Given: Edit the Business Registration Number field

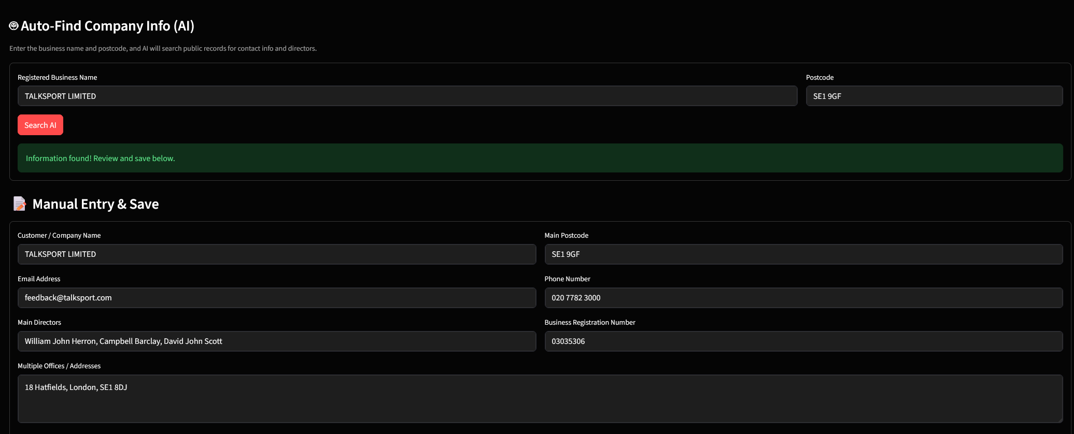Looking at the screenshot, I should [x=803, y=341].
